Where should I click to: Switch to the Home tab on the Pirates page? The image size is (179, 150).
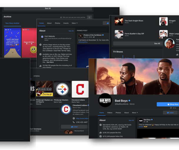42,23
